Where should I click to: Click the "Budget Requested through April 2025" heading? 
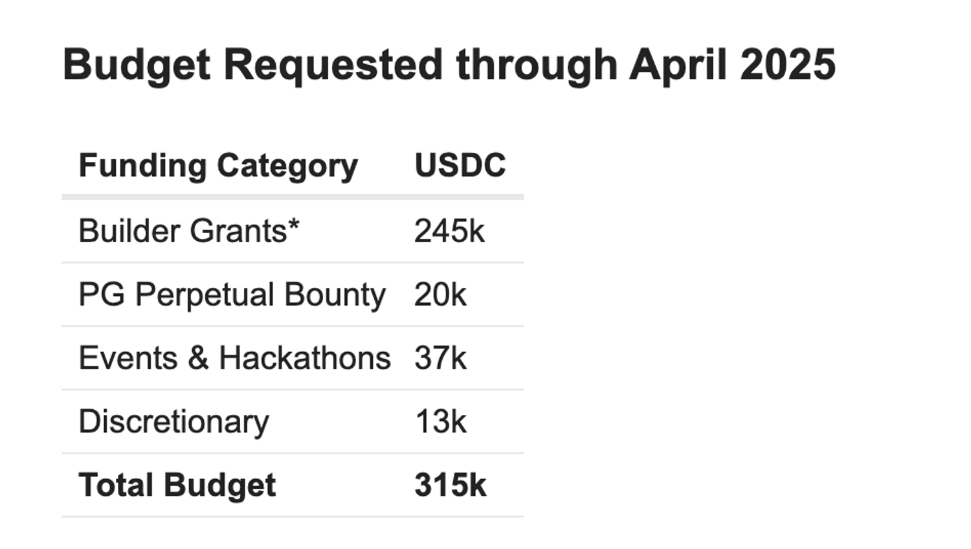449,65
